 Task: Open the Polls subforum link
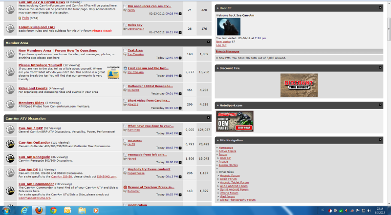click(25, 18)
